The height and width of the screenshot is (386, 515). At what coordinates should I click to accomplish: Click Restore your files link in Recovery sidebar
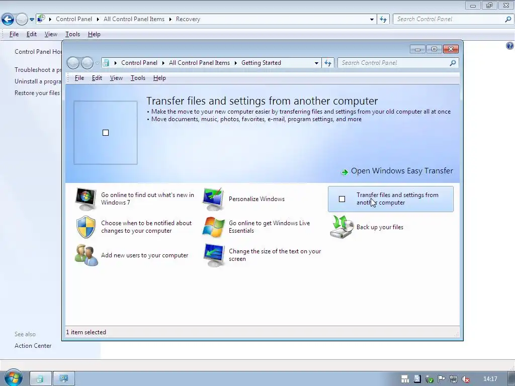click(x=37, y=93)
